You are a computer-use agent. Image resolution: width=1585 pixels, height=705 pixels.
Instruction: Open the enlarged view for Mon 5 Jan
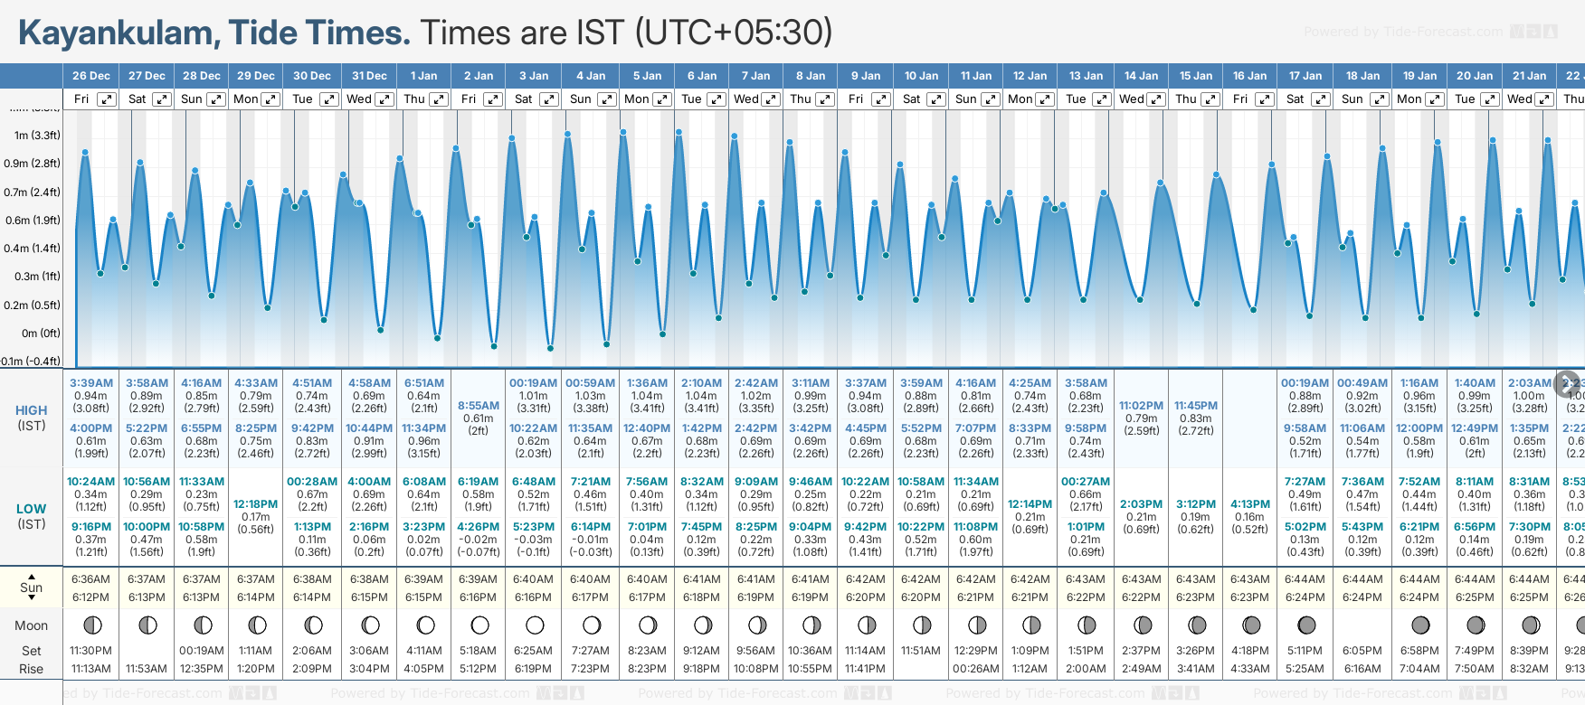click(662, 99)
